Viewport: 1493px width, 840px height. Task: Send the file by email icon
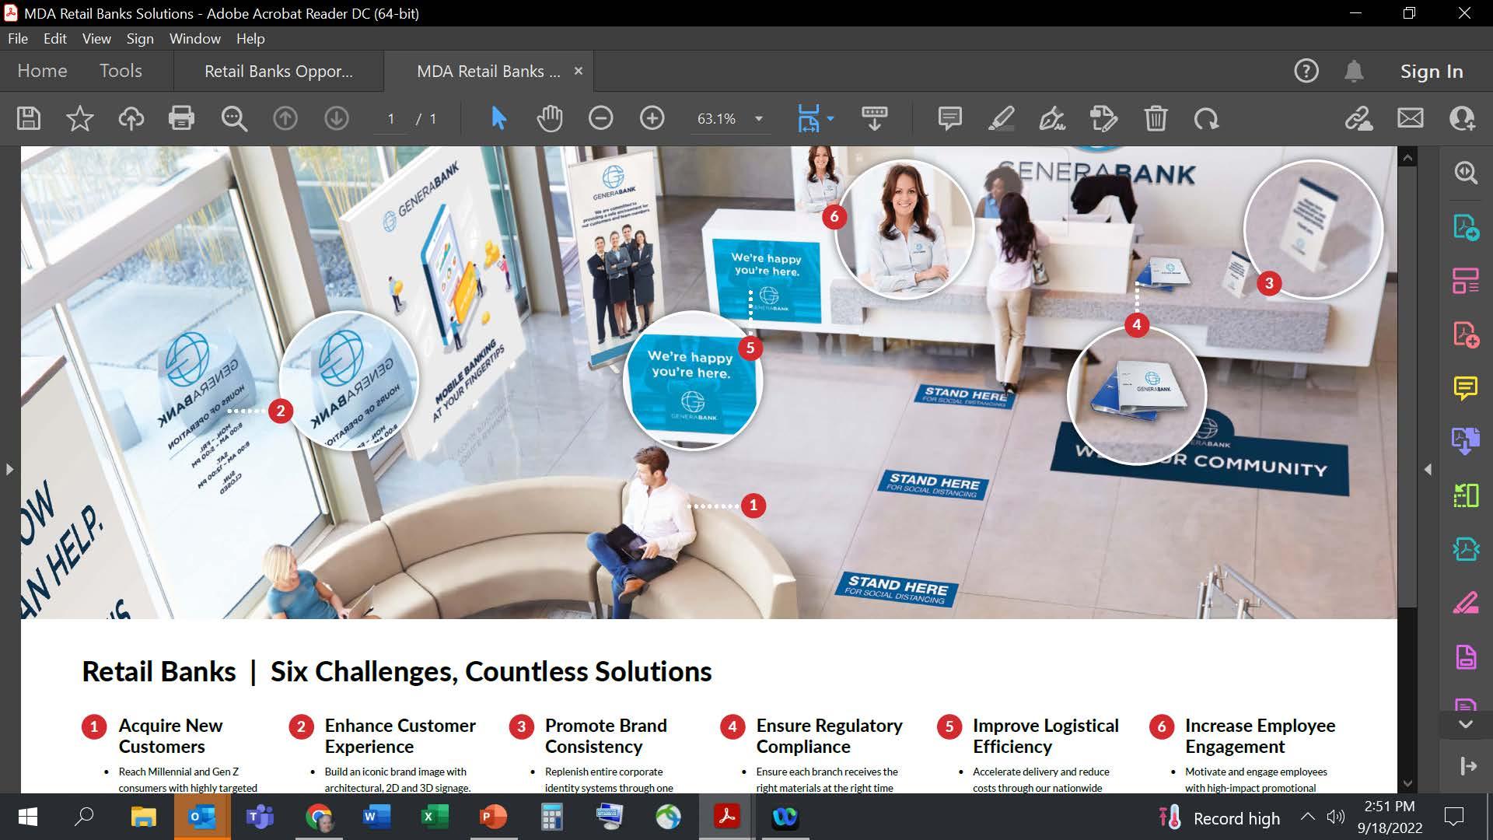[1410, 118]
